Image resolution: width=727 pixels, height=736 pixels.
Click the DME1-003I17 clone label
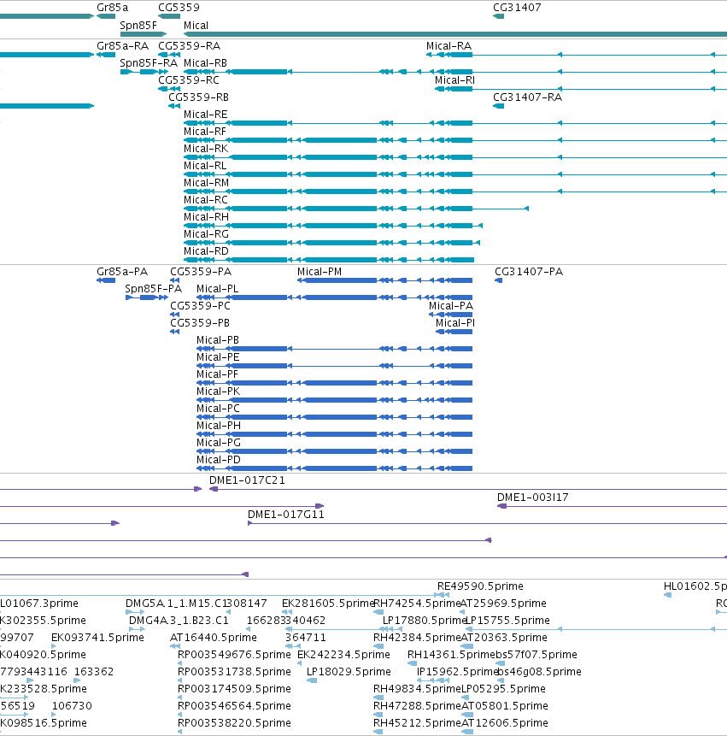(533, 498)
